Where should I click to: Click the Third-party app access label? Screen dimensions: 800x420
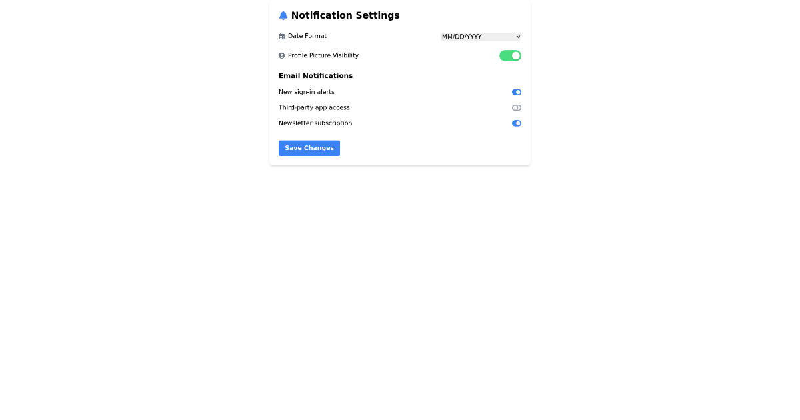pos(314,107)
